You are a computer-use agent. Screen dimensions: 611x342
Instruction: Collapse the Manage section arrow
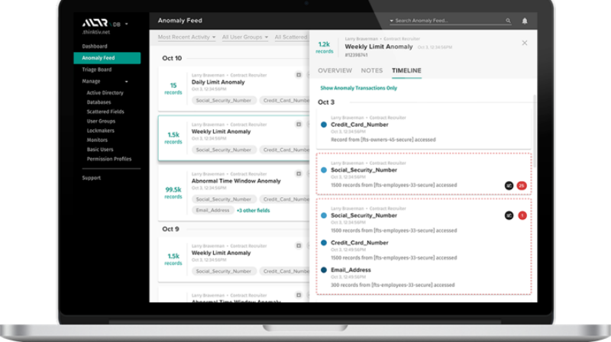point(126,82)
